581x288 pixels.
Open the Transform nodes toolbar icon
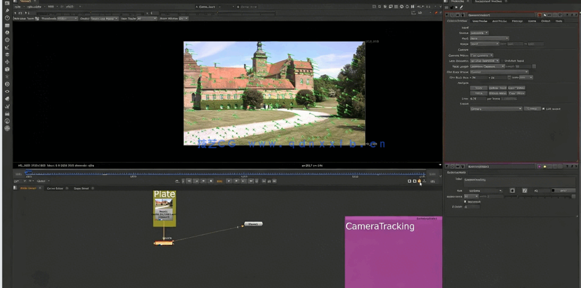pyautogui.click(x=7, y=62)
